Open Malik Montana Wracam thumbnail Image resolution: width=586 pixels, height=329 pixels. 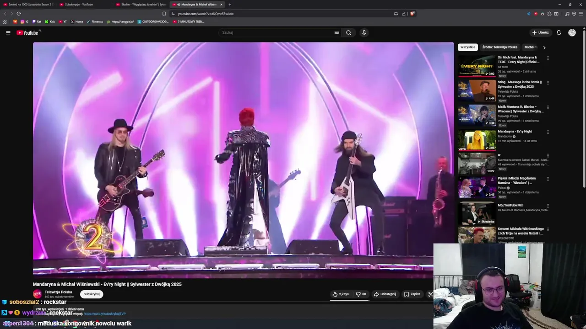(477, 115)
